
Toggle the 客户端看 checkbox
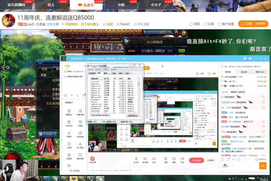220,24
